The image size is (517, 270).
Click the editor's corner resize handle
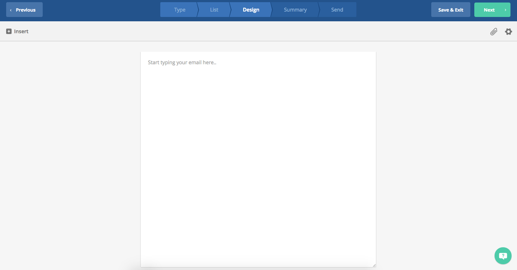point(374,265)
